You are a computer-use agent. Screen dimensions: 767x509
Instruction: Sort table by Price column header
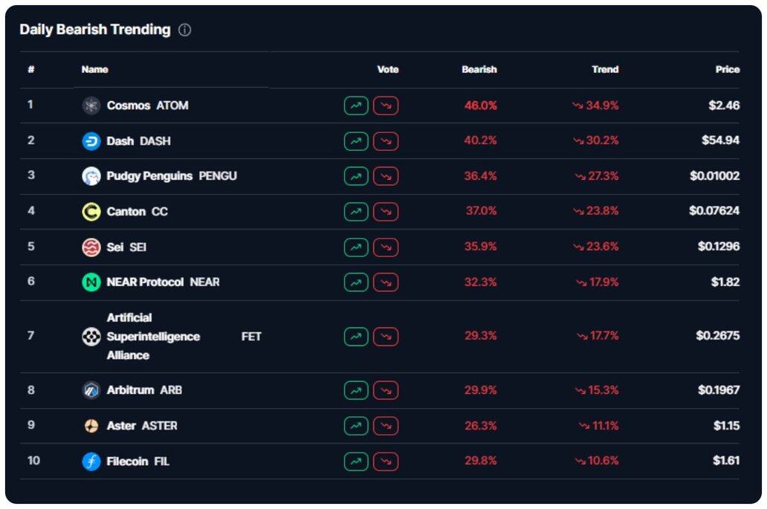pyautogui.click(x=727, y=69)
